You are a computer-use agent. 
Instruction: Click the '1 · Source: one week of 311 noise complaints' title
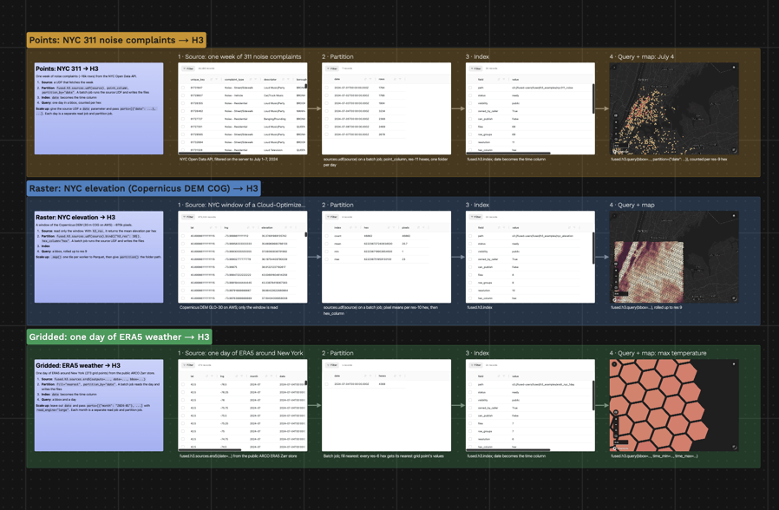(240, 56)
